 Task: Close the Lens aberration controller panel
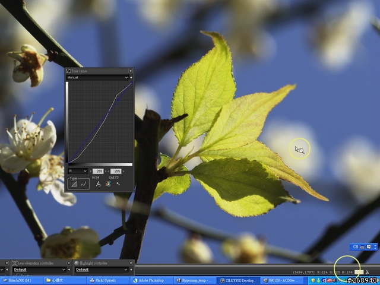(x=69, y=263)
